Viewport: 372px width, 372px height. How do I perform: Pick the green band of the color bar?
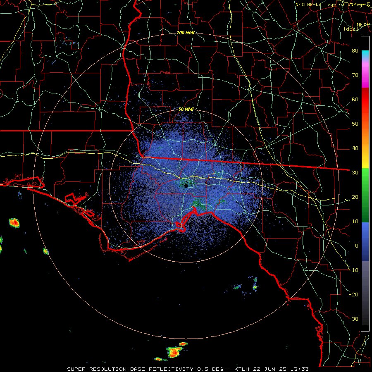tap(365, 195)
